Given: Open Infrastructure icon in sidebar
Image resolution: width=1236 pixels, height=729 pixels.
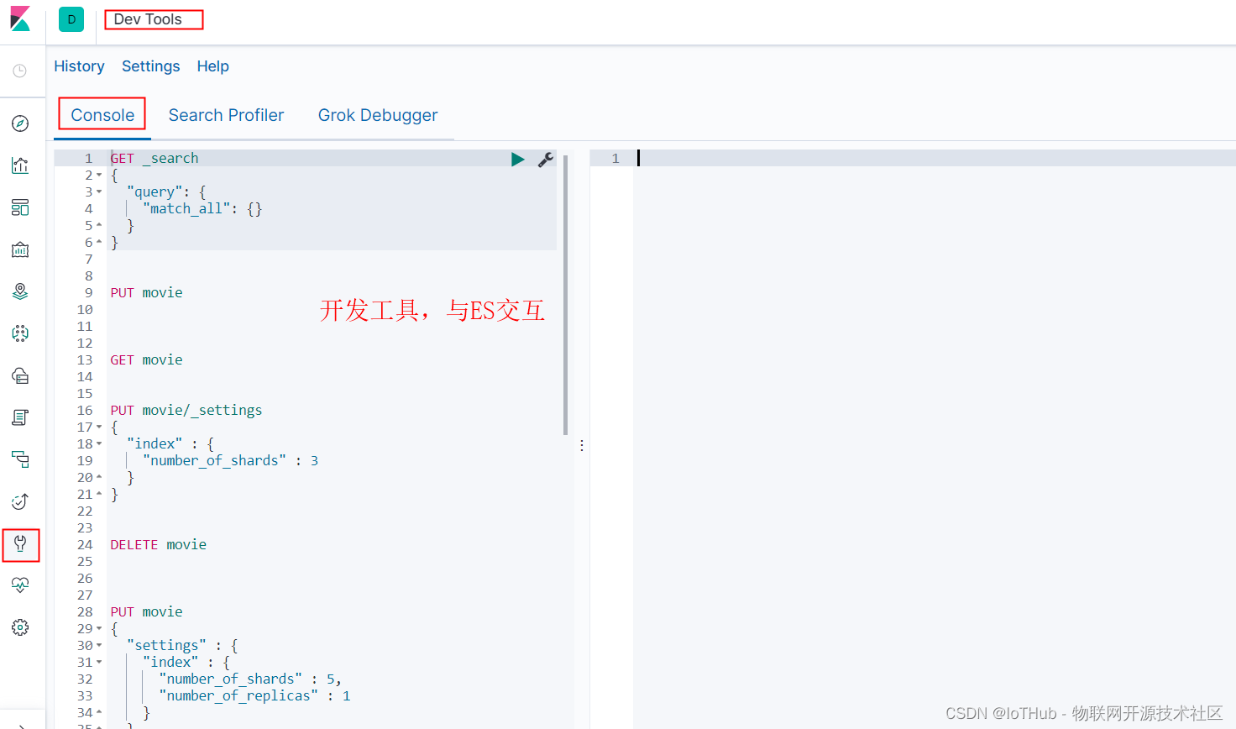Looking at the screenshot, I should point(20,375).
